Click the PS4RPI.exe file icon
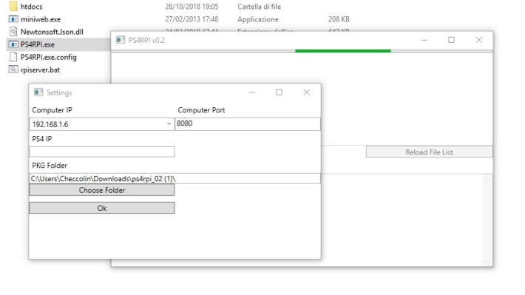 pos(13,44)
